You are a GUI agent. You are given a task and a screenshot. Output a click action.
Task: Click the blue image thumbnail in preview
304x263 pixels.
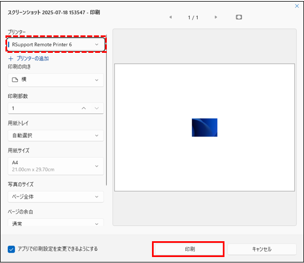tap(204, 127)
